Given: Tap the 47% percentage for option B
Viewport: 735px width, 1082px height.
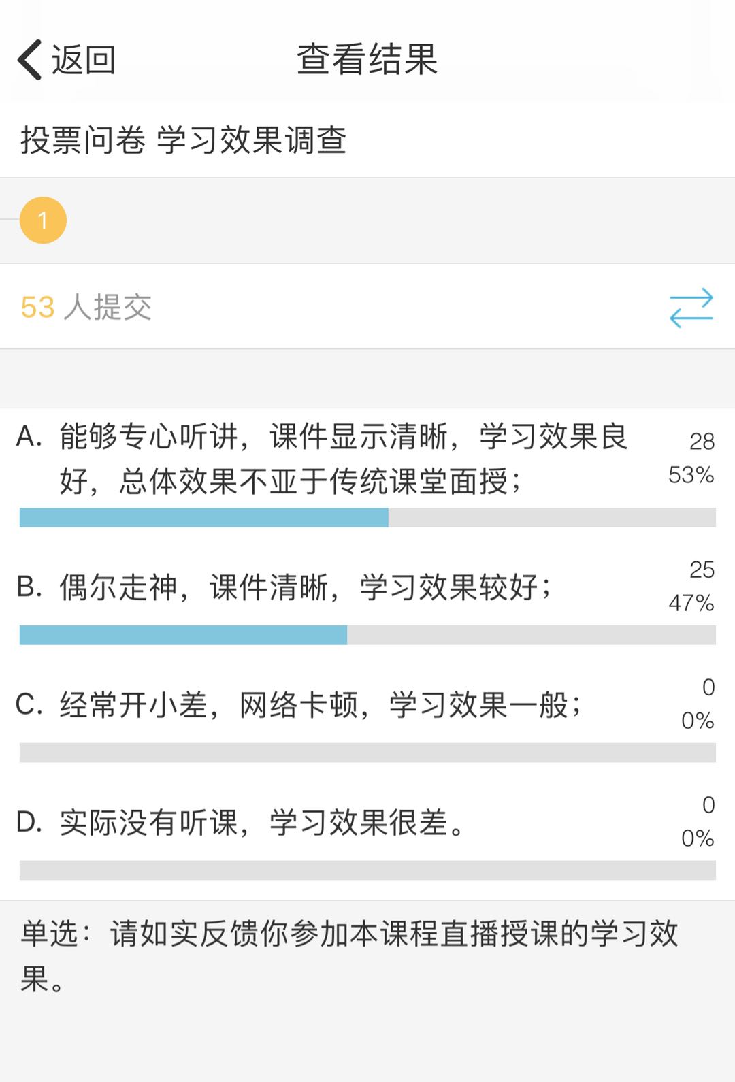Looking at the screenshot, I should coord(691,603).
